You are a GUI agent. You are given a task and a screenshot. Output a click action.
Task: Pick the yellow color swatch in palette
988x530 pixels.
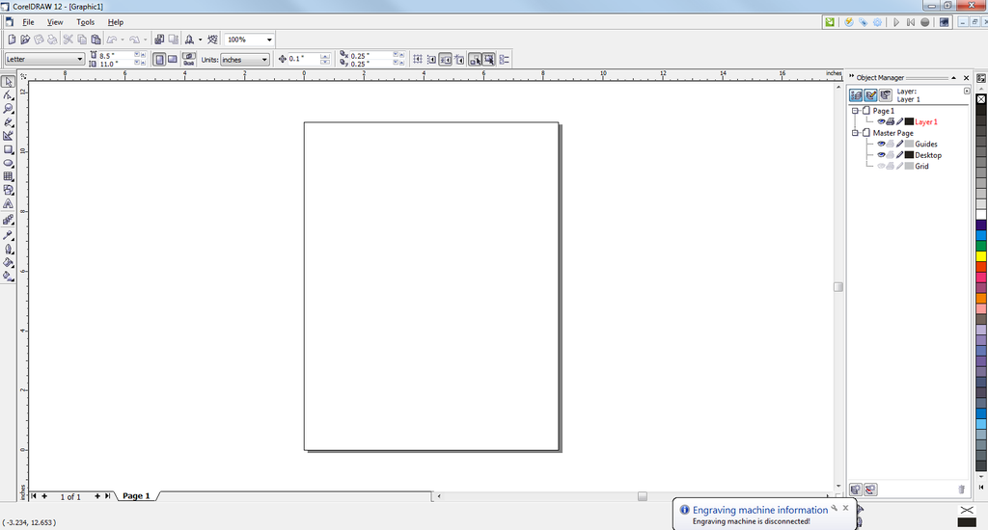(x=981, y=256)
